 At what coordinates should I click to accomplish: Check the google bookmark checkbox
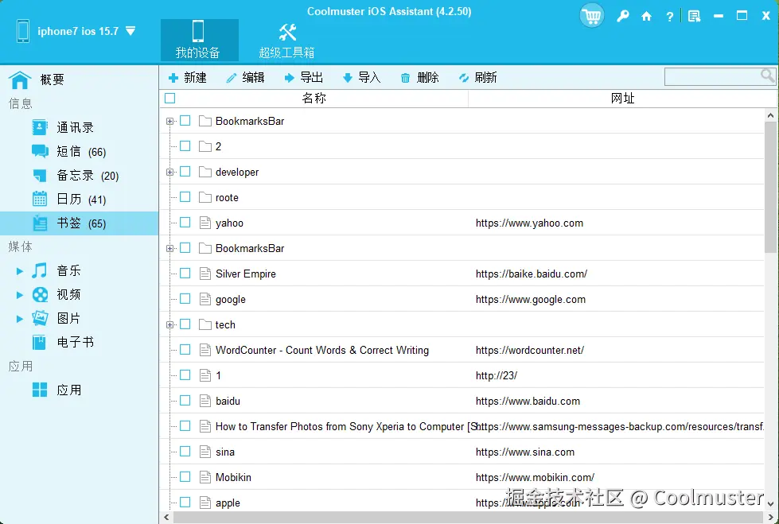tap(185, 298)
